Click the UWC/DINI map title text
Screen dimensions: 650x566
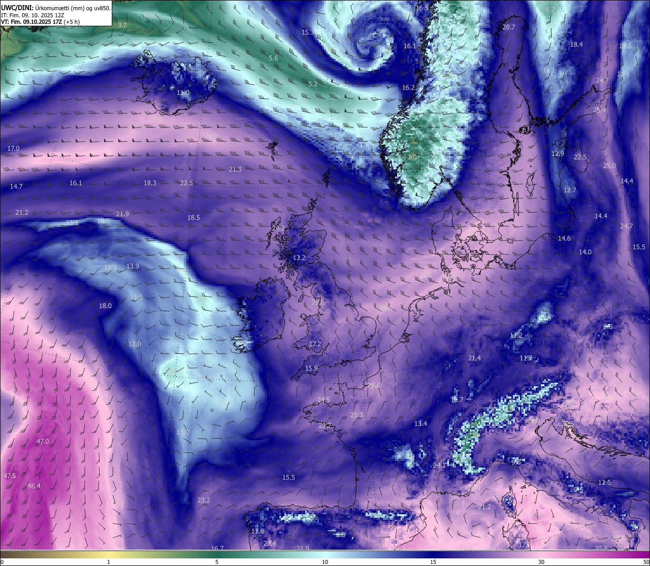(56, 8)
